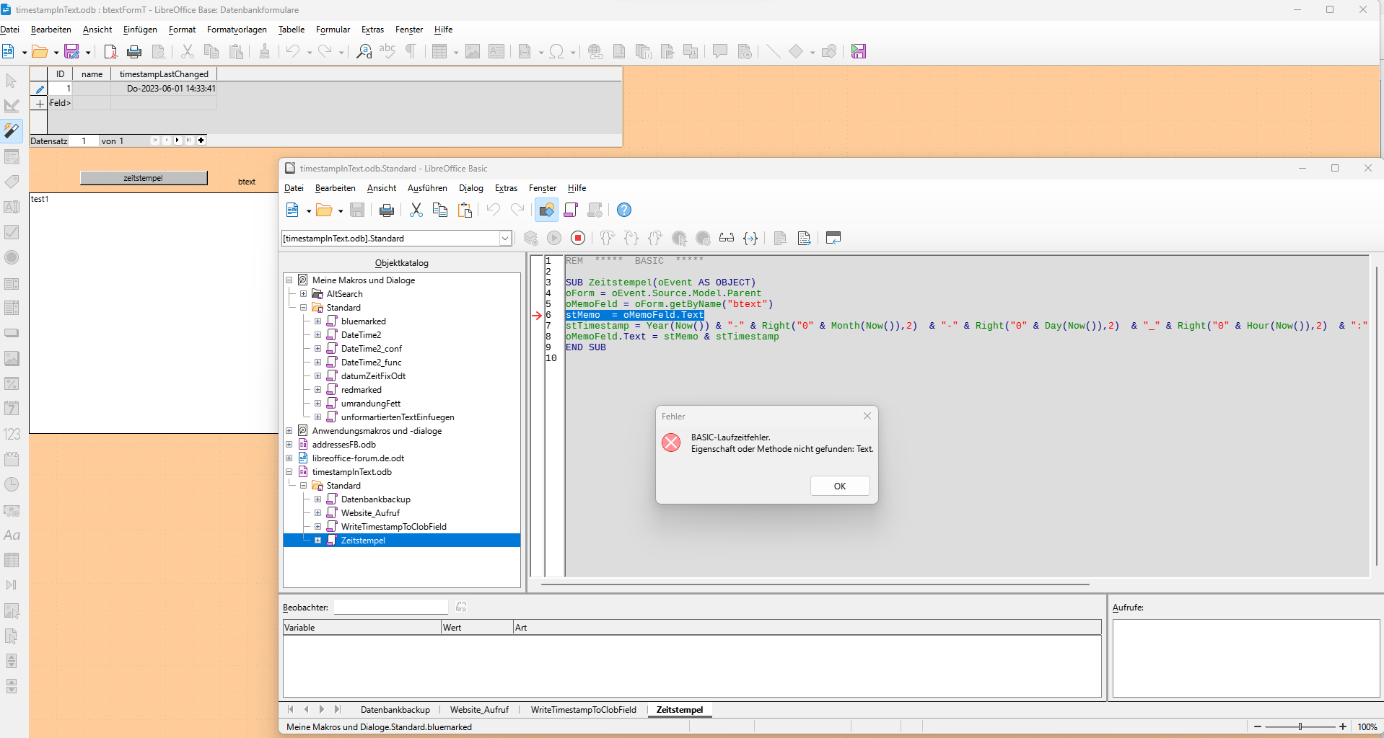Click the Datensatz record number field
This screenshot has width=1384, height=738.
84,141
